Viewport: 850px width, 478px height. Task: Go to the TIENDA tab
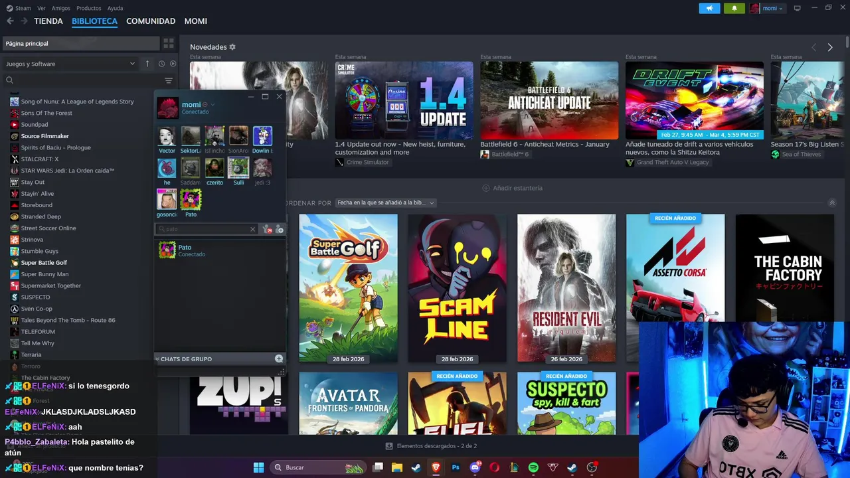tap(48, 21)
